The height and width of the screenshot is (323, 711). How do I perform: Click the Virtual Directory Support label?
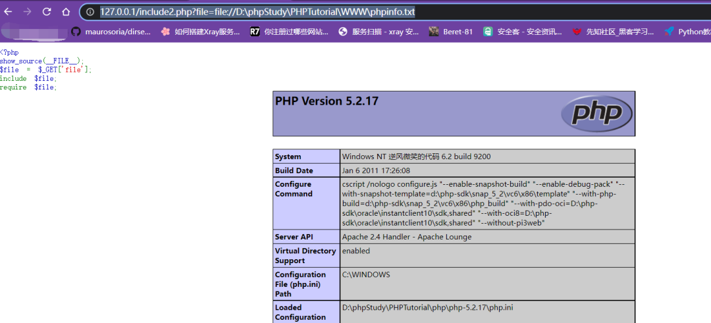coord(305,255)
